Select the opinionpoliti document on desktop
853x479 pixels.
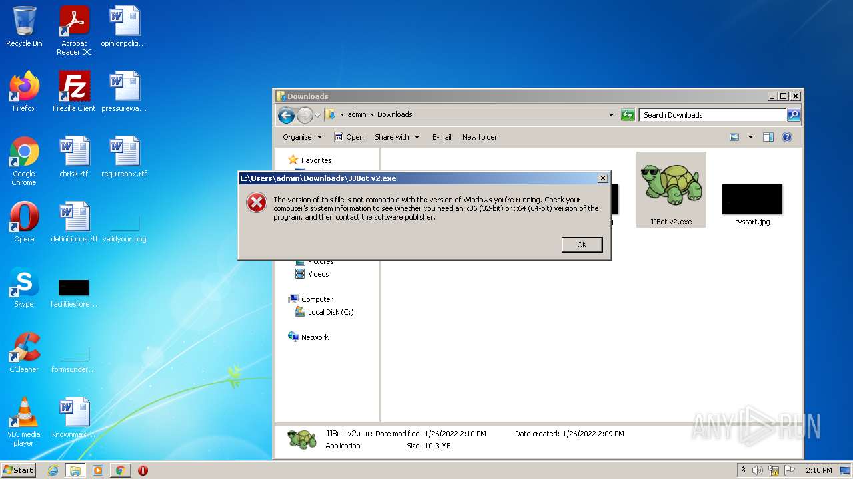pyautogui.click(x=124, y=27)
